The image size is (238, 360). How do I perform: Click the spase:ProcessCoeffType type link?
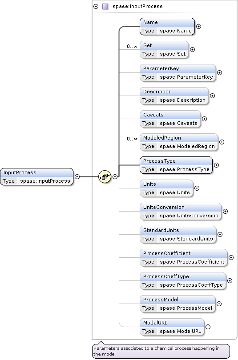[191, 285]
